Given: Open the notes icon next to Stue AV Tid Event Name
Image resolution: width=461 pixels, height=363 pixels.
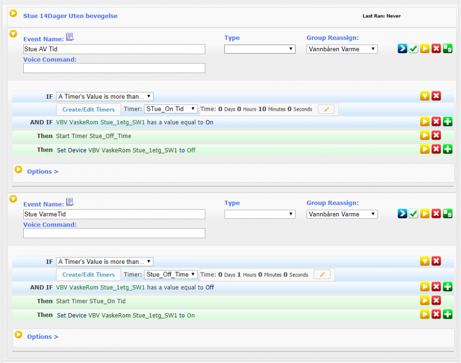Looking at the screenshot, I should (x=70, y=37).
